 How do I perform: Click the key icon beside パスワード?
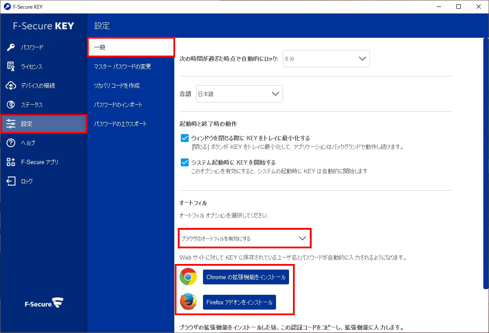point(11,47)
